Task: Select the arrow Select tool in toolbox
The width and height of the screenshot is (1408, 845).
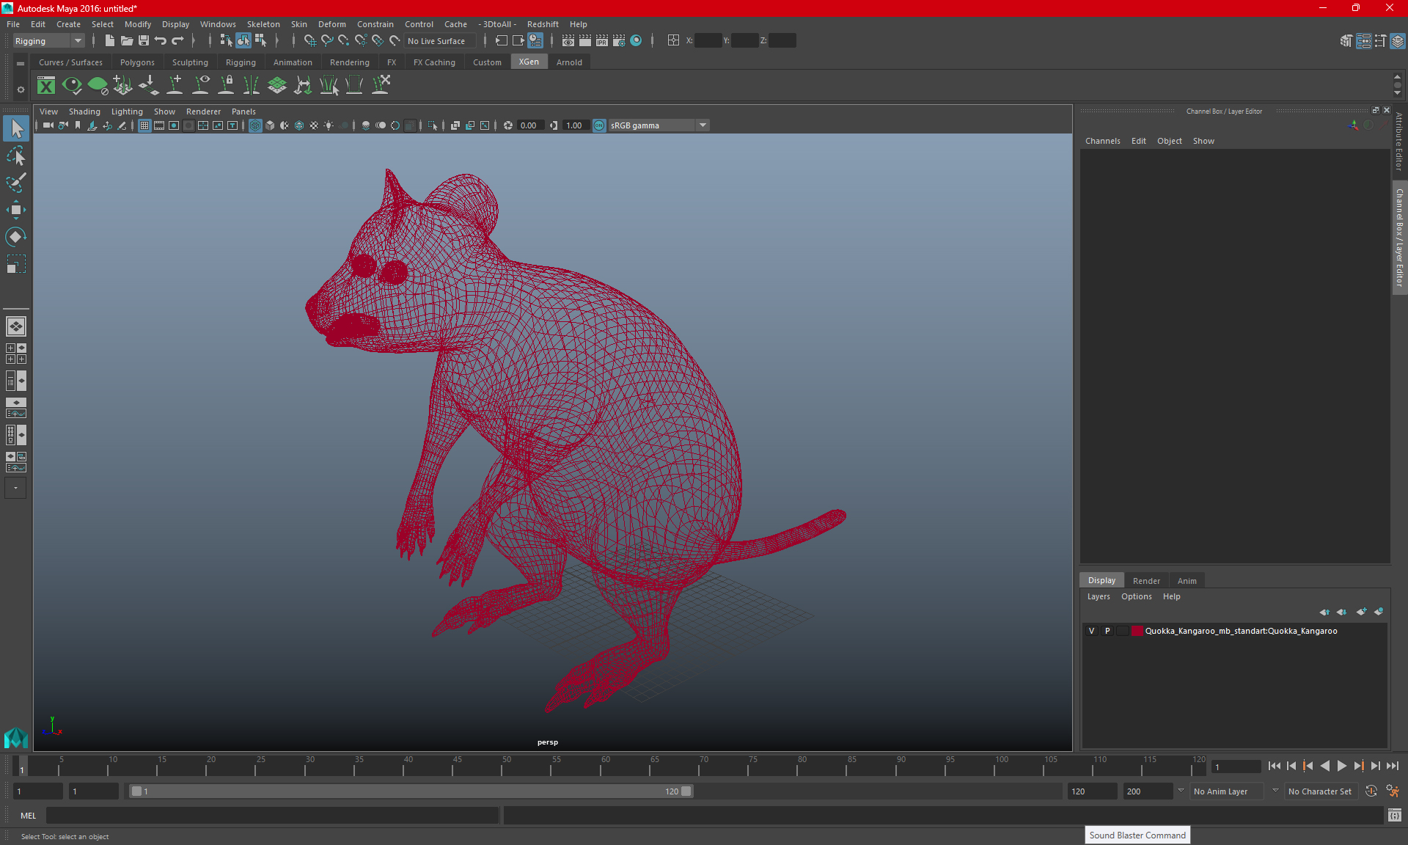Action: point(16,129)
